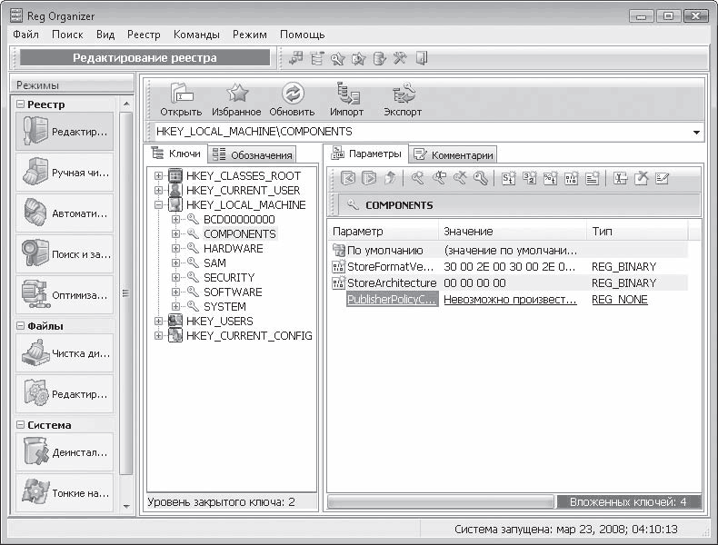Collapse the Файлы section in sidebar
Image resolution: width=718 pixels, height=545 pixels.
pyautogui.click(x=20, y=326)
